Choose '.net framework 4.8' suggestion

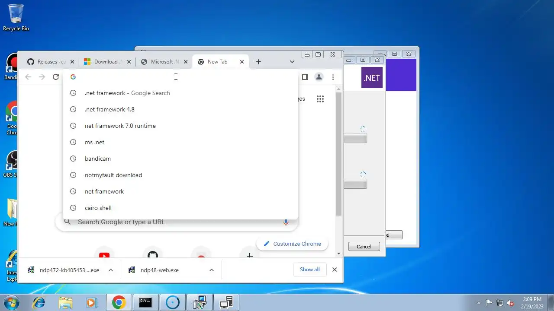click(x=180, y=109)
